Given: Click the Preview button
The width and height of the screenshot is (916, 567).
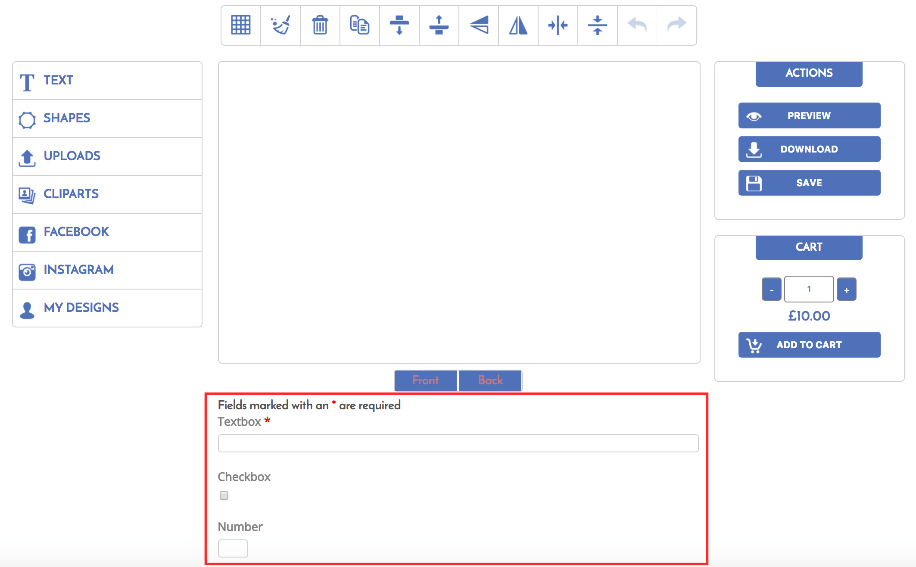Looking at the screenshot, I should point(809,115).
